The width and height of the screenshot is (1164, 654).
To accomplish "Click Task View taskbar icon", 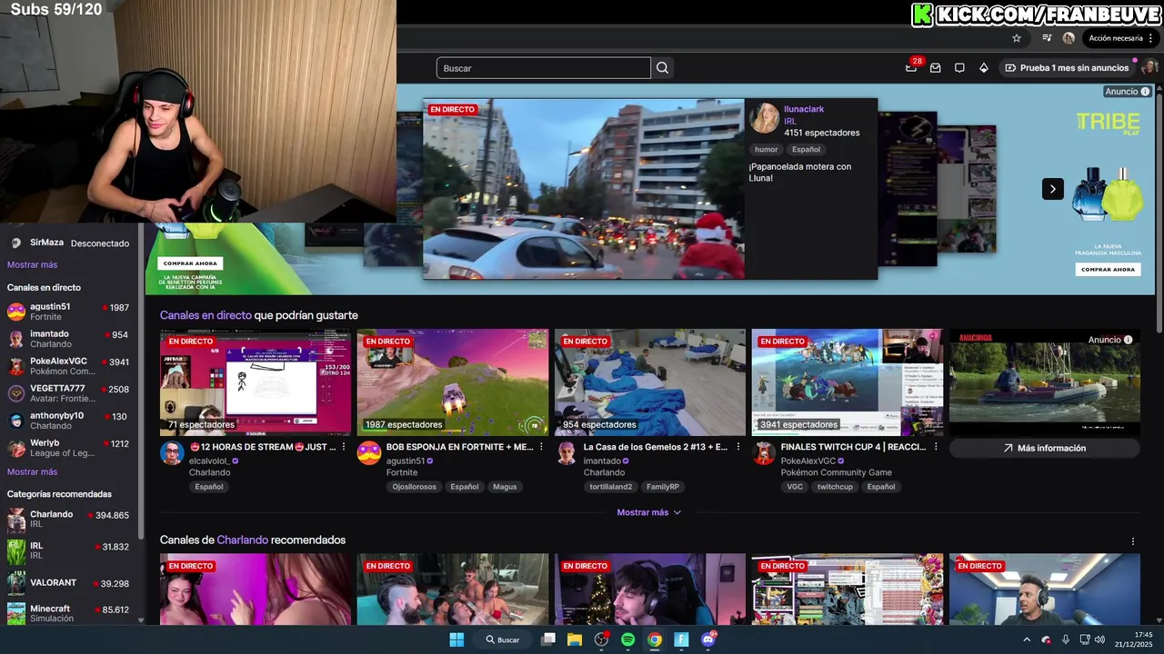I will pyautogui.click(x=547, y=639).
